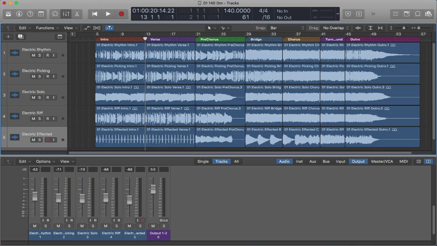Image resolution: width=437 pixels, height=246 pixels.
Task: Solo the Electric Solo track
Action: coord(40,98)
